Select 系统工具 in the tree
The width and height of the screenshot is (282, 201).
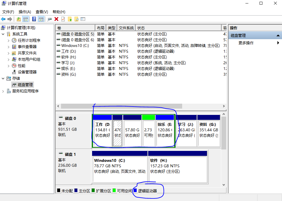pos(20,34)
